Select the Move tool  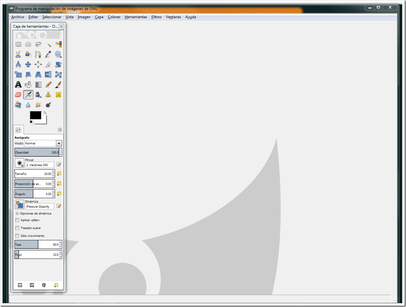[x=28, y=64]
